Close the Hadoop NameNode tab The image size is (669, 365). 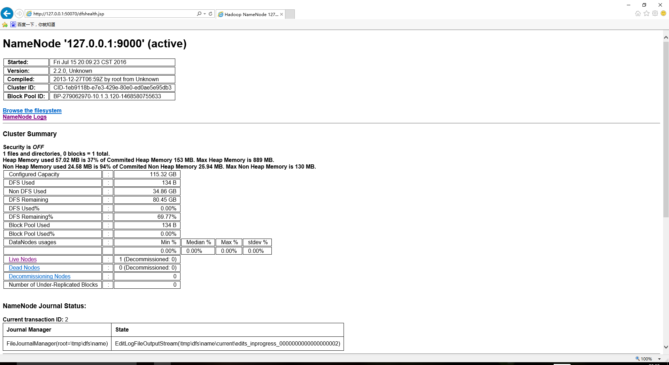click(x=282, y=14)
